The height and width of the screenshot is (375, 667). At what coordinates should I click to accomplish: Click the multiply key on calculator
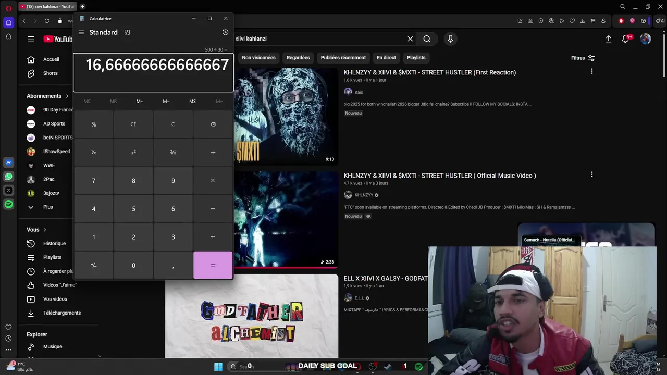point(213,181)
